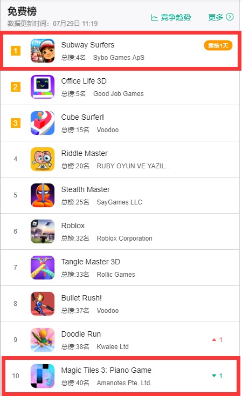The image size is (242, 396).
Task: Select Doodle Run's red up-arrow rank change
Action: (217, 340)
